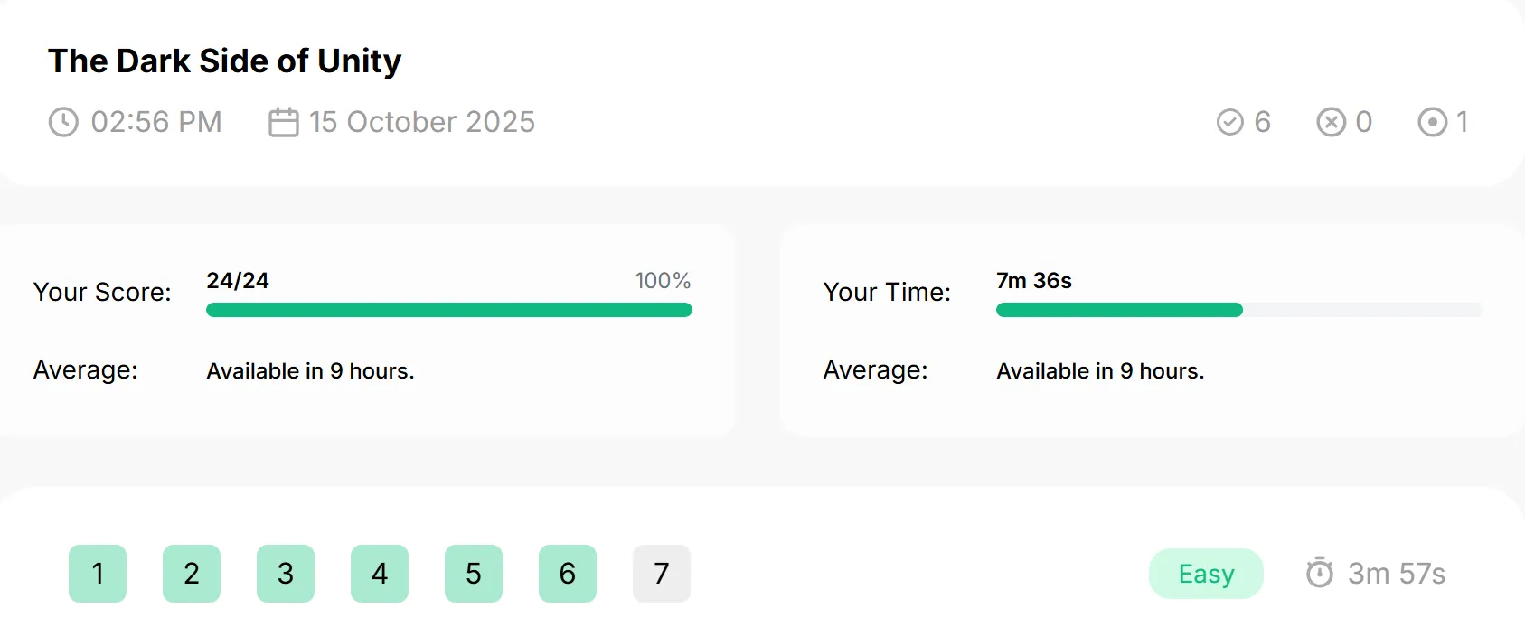
Task: Click the 7m 36s time value
Action: coord(1034,281)
